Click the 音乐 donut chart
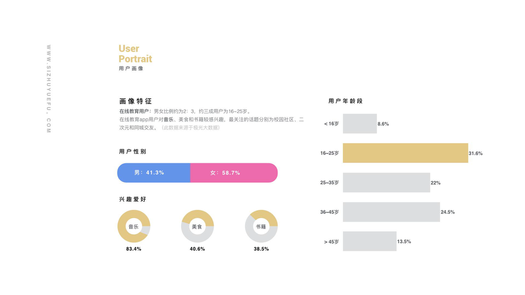The height and width of the screenshot is (295, 525). 133,227
